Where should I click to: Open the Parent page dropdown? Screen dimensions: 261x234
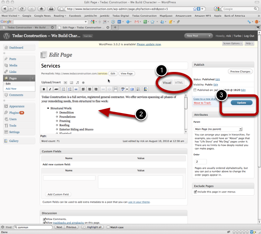[x=218, y=129]
